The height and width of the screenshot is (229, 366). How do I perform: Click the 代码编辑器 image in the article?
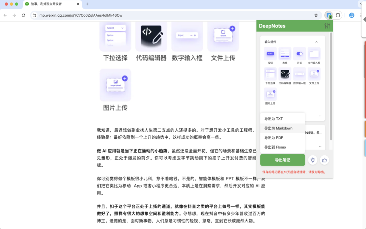click(151, 36)
